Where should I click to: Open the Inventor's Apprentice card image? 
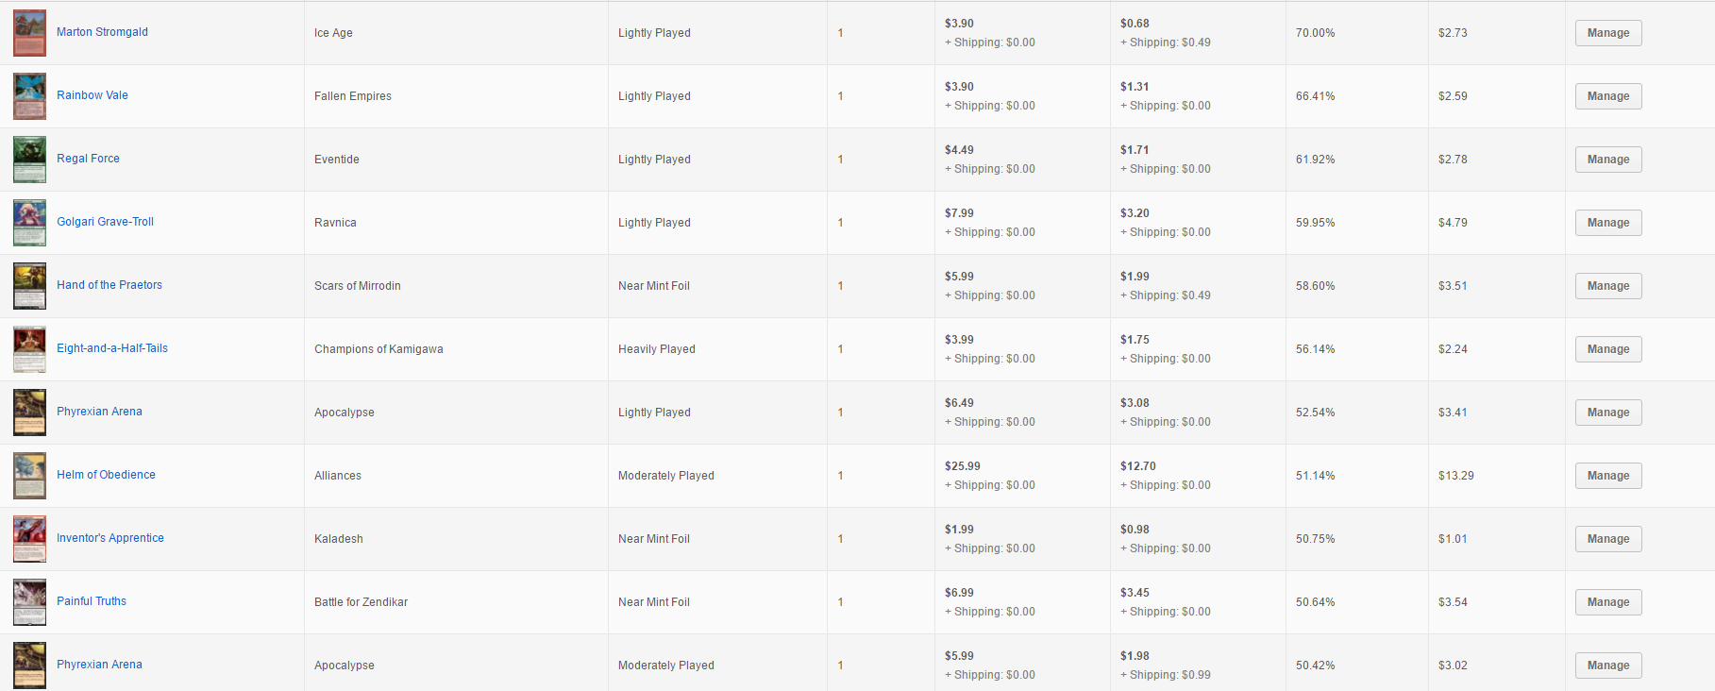[x=29, y=539]
